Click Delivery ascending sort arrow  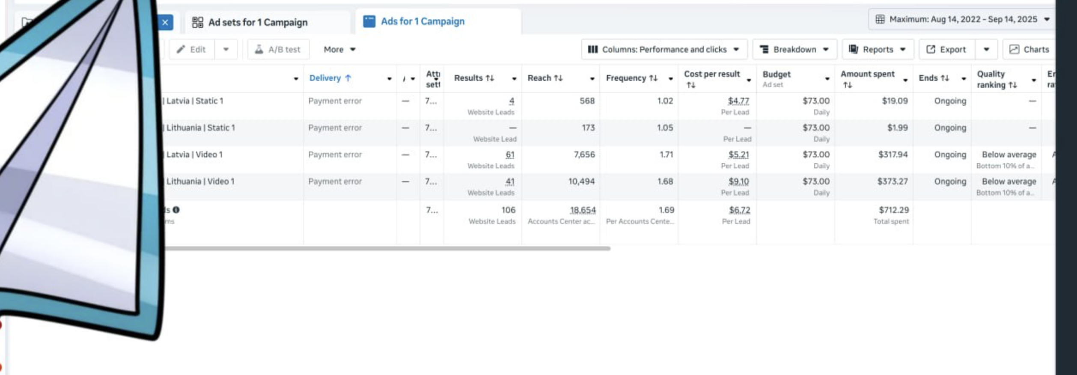[x=348, y=78]
